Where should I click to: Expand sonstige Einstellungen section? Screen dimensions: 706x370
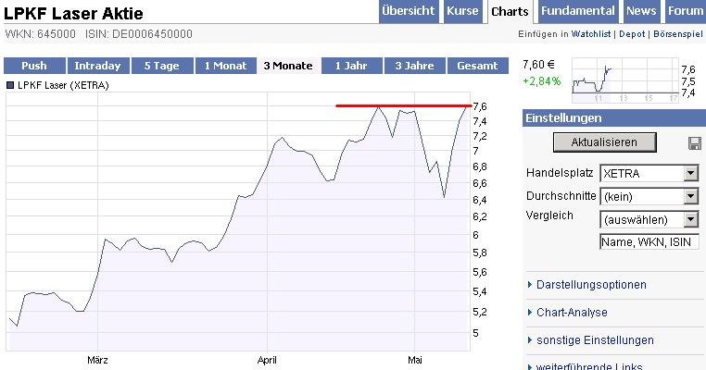coord(595,340)
